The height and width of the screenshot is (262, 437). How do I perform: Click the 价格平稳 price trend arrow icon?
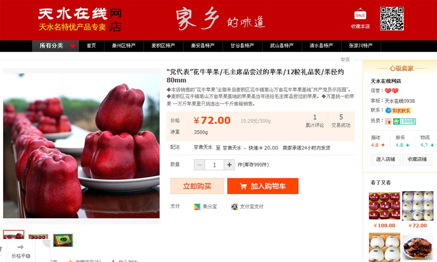[x=20, y=247]
